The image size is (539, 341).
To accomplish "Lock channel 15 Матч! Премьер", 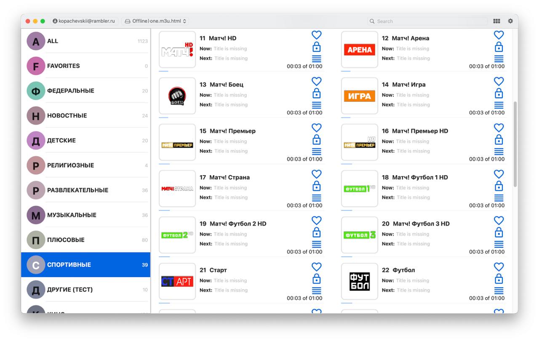I will pos(317,139).
